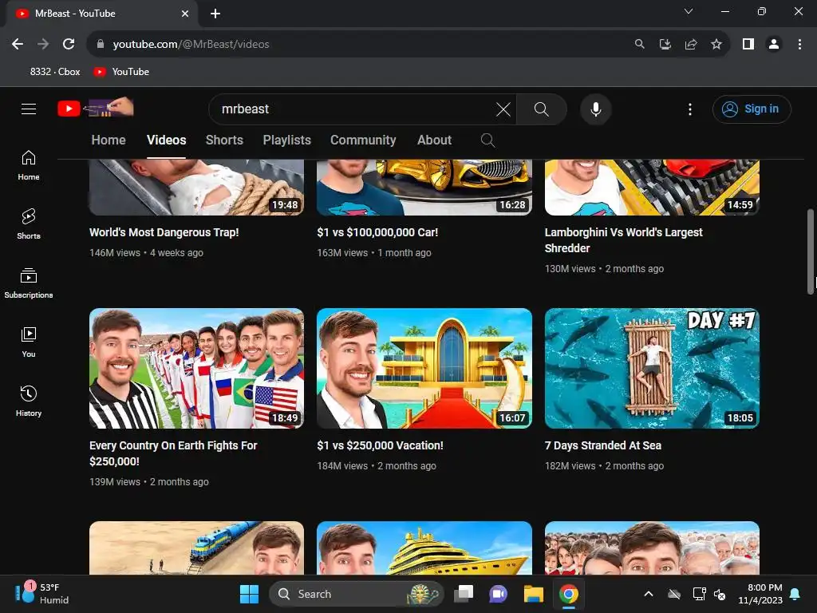Submit search with the magnifier button
The image size is (817, 613).
(542, 109)
